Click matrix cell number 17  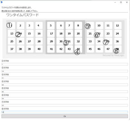(51, 33)
